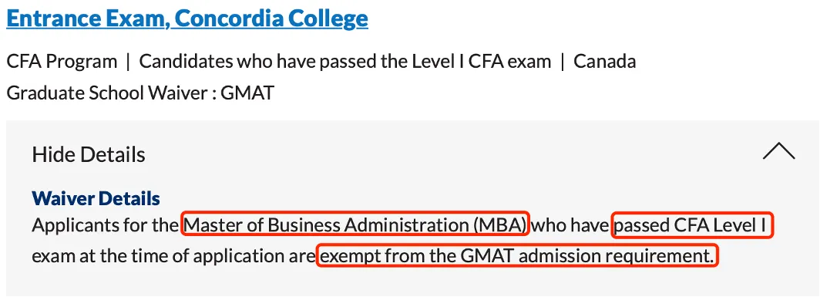Collapse details with the upward chevron icon
The height and width of the screenshot is (297, 820).
coord(778,151)
